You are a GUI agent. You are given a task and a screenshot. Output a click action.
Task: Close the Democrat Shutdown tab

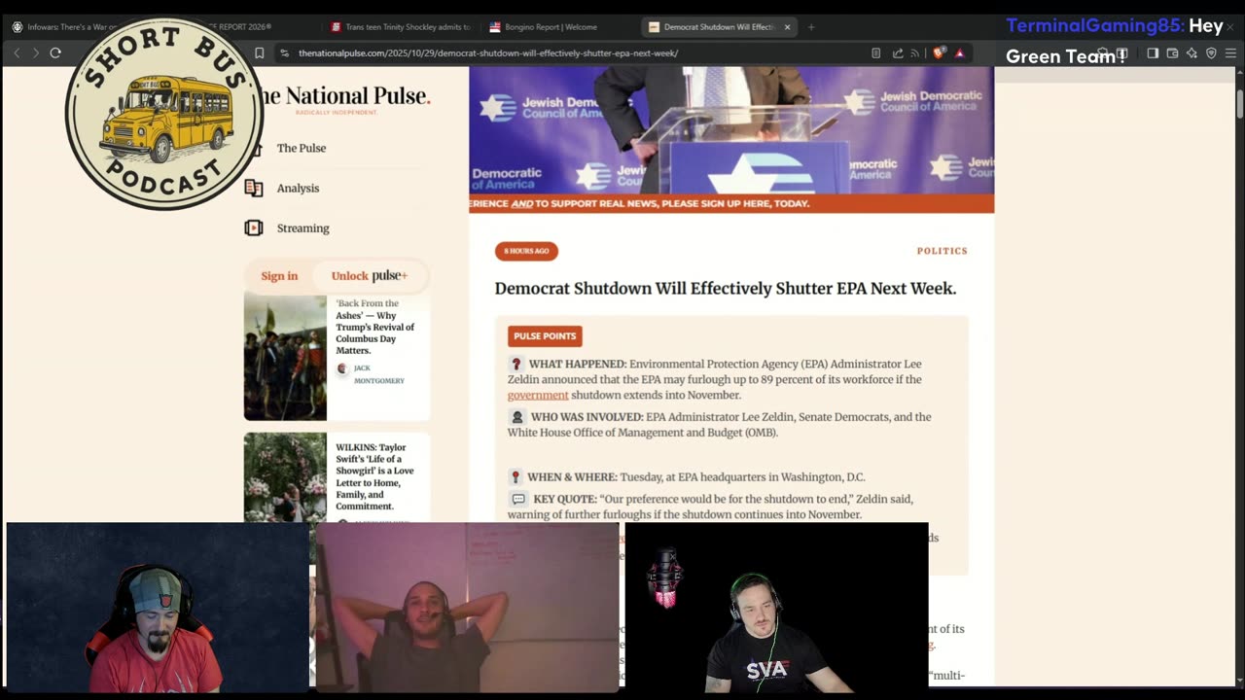tap(787, 27)
